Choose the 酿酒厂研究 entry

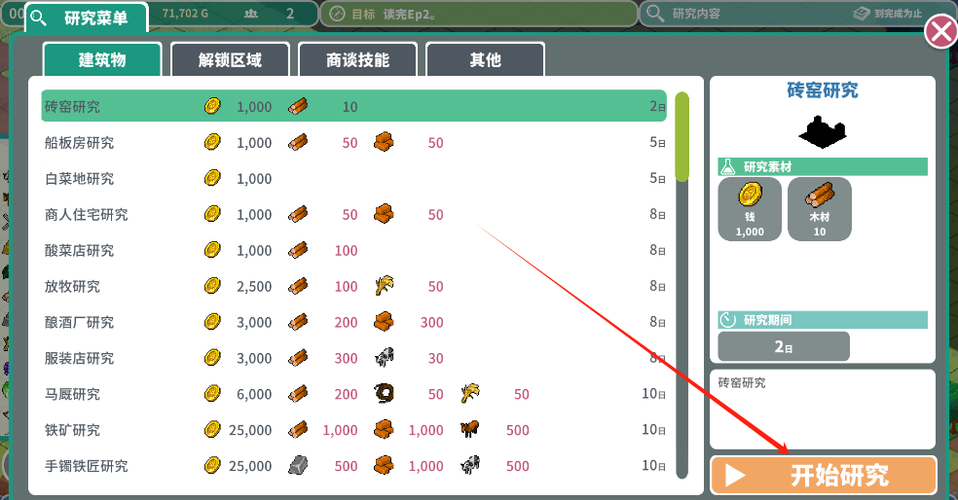tap(353, 322)
